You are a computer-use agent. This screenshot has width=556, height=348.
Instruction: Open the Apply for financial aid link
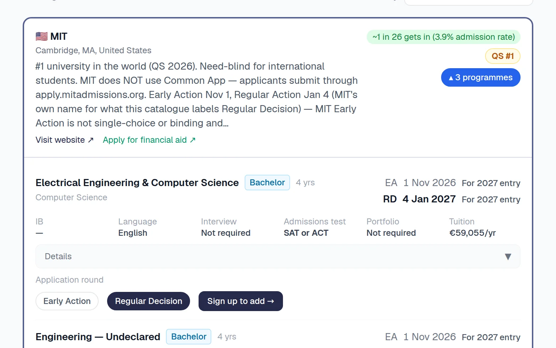[149, 140]
